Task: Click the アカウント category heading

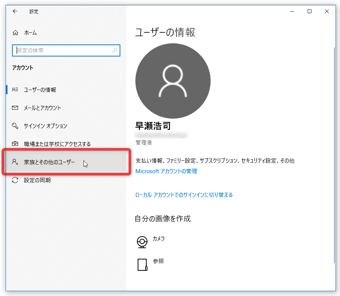Action: (23, 68)
